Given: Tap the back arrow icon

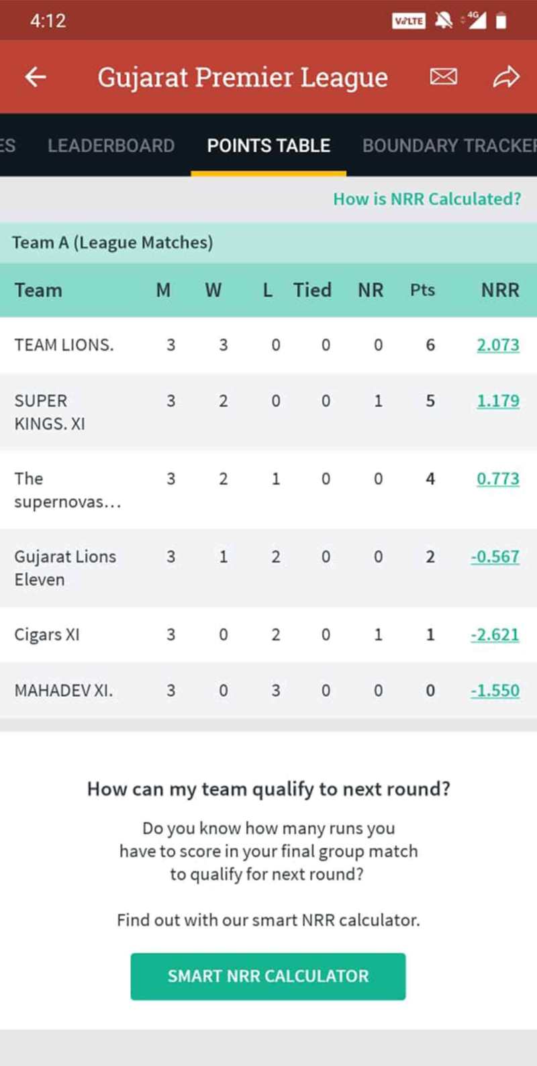Looking at the screenshot, I should click(x=36, y=77).
